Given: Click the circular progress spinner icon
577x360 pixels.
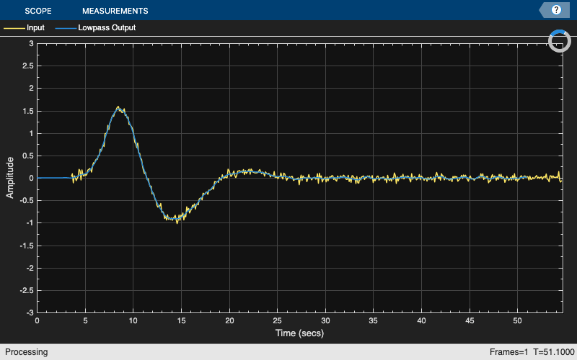Looking at the screenshot, I should pyautogui.click(x=560, y=41).
